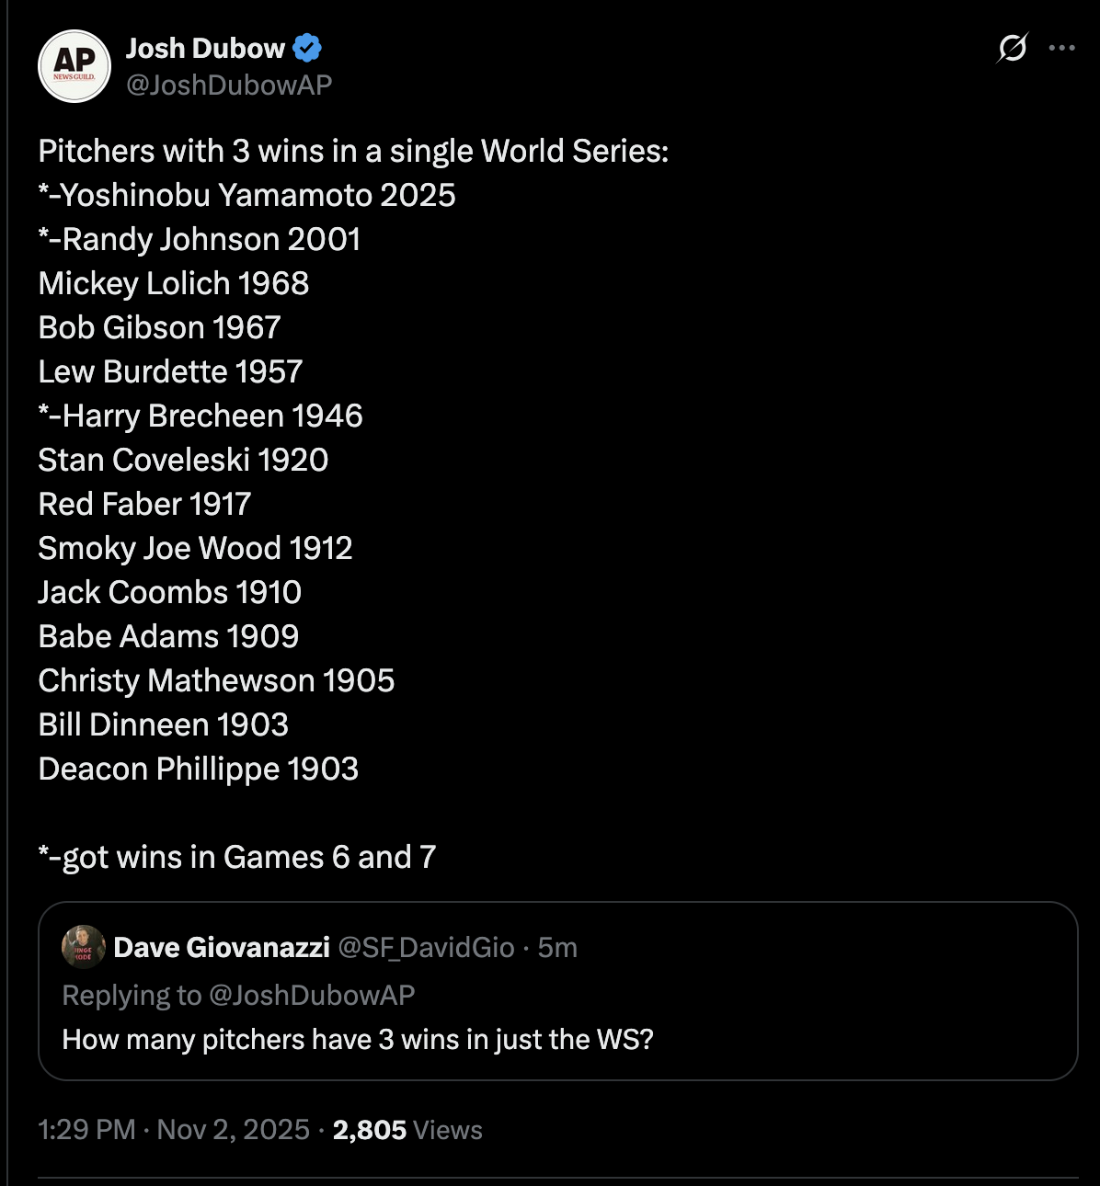Click the Replying to @JoshDubowAP line
The height and width of the screenshot is (1186, 1100).
(x=238, y=995)
